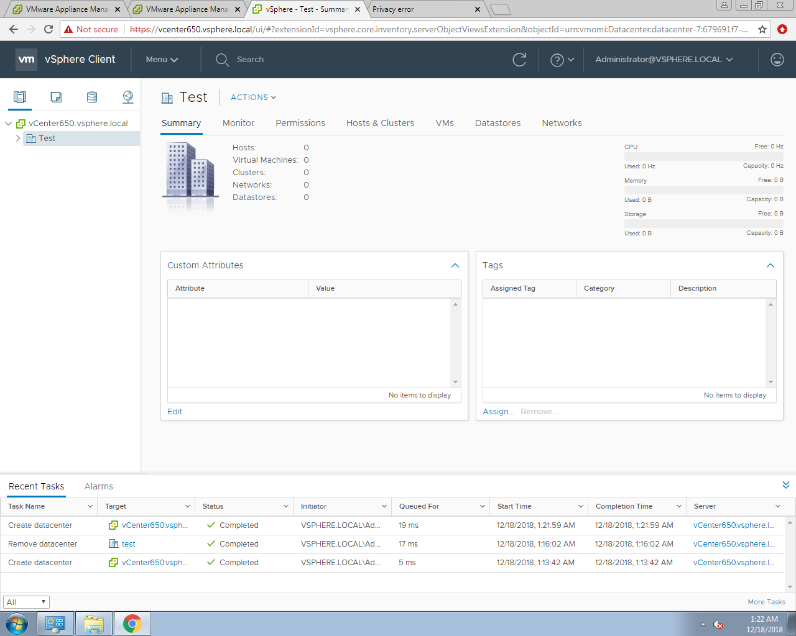Click the Search input field
Screen dimensions: 796x636
(x=250, y=60)
